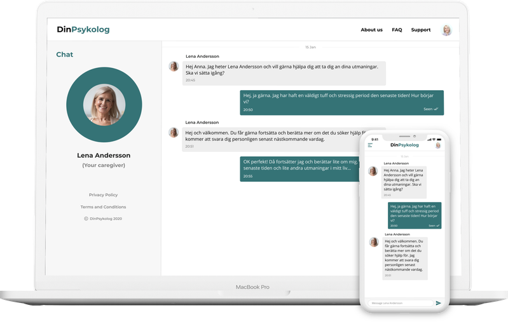Screen dimensions: 508x322
Task: Click the DinPsykolog logo on desktop header
Action: click(x=83, y=30)
